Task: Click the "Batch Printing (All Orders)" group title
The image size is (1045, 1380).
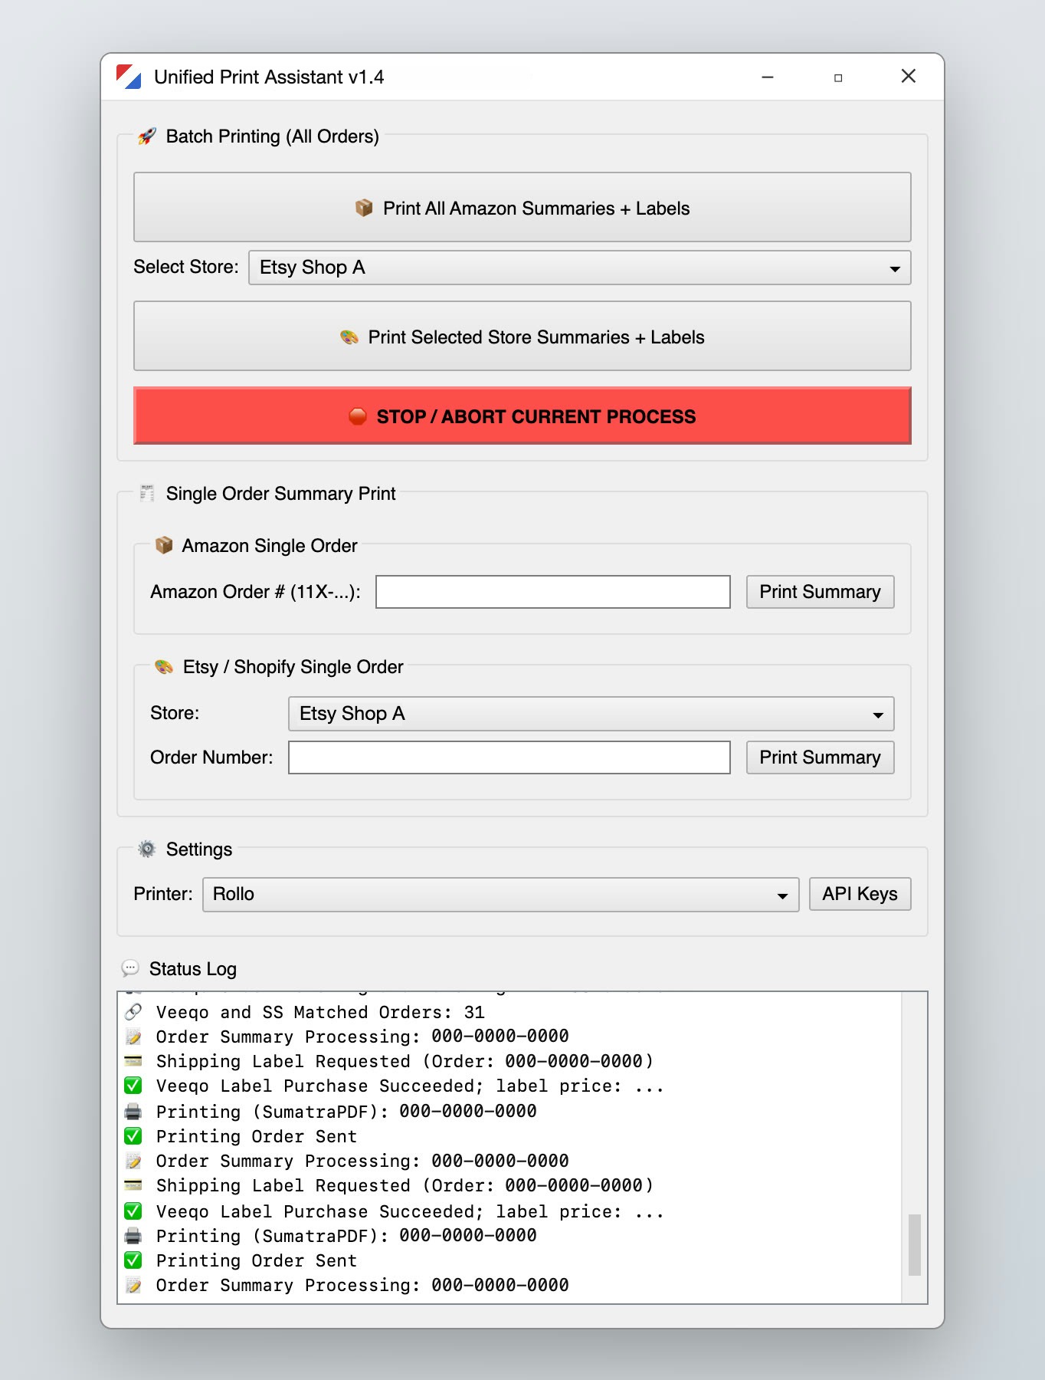Action: tap(273, 136)
